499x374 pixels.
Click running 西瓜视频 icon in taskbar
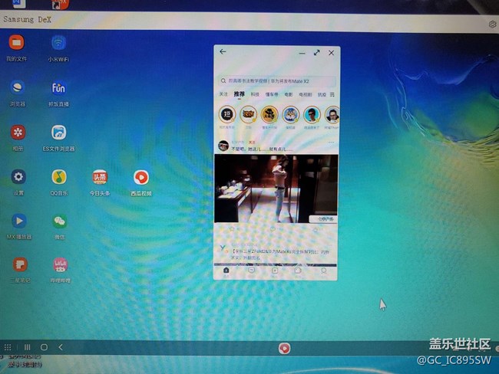coord(284,348)
